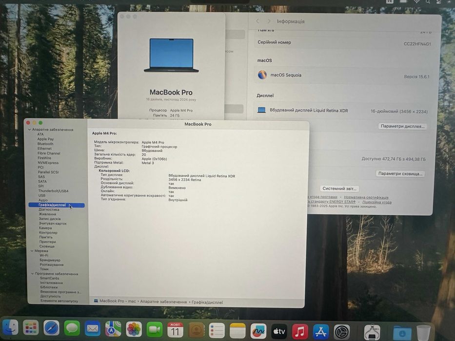Image resolution: width=455 pixels, height=341 pixels.
Task: Launch Safari from the Dock
Action: 51,328
